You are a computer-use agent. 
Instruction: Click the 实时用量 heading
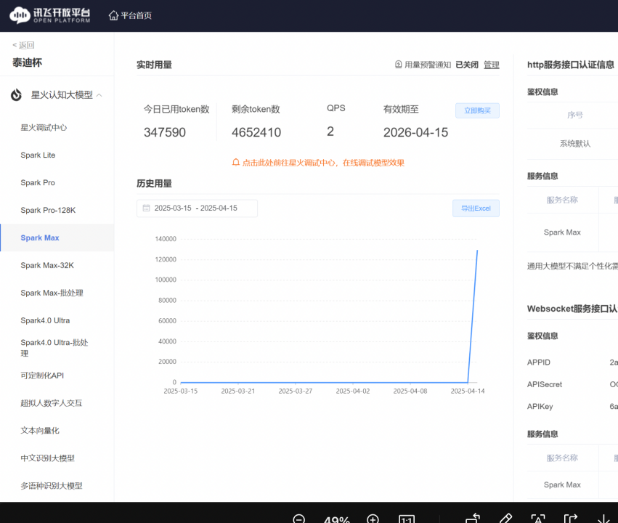[x=154, y=65]
